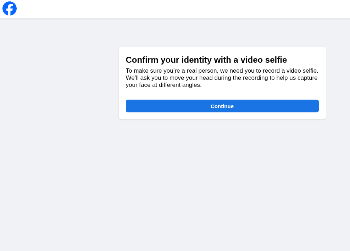Click the paragraph line starting 'To make sure'

(x=222, y=71)
